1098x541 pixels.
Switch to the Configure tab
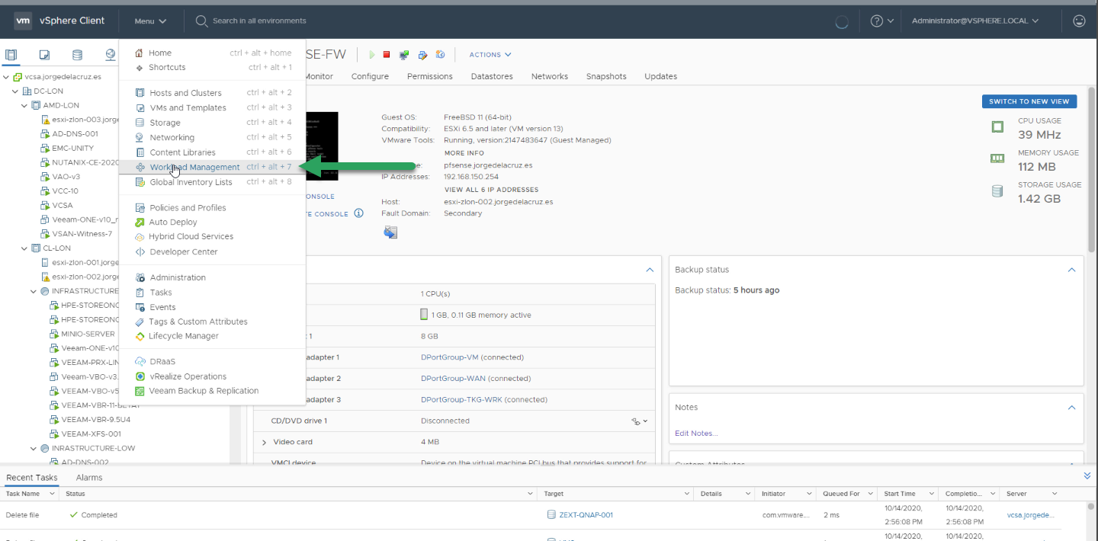(370, 76)
